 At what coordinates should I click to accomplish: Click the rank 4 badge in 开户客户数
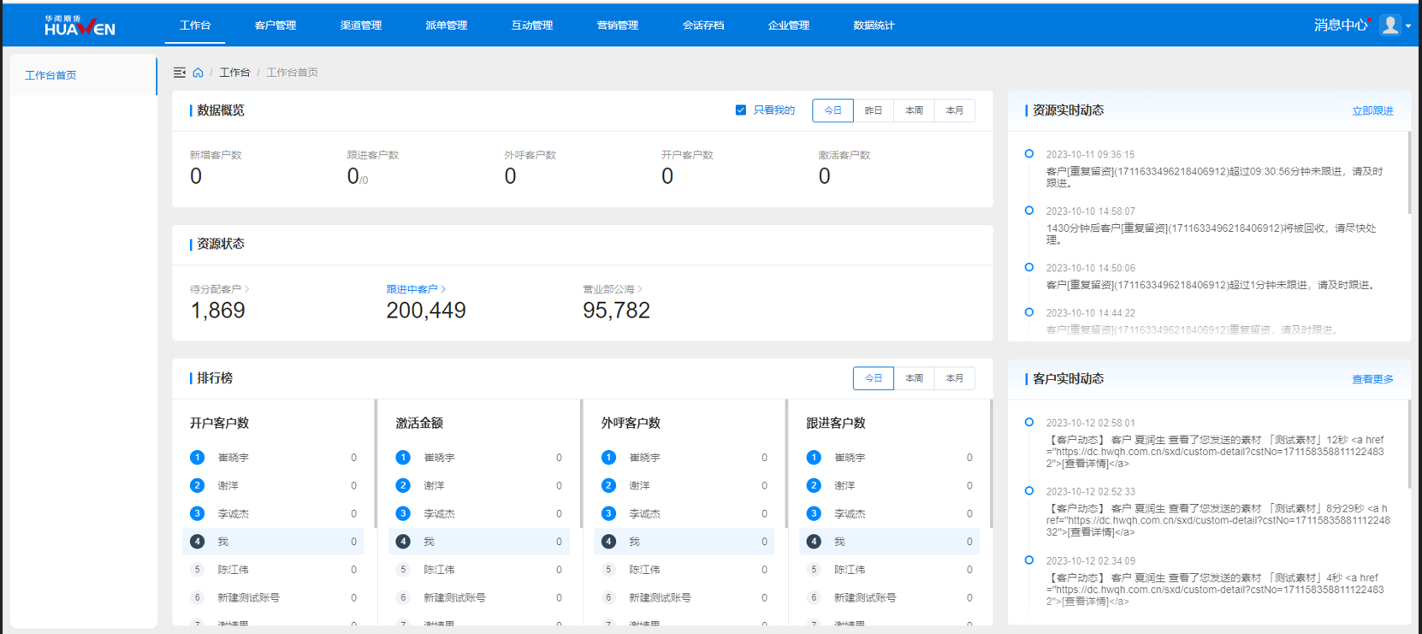(x=197, y=542)
